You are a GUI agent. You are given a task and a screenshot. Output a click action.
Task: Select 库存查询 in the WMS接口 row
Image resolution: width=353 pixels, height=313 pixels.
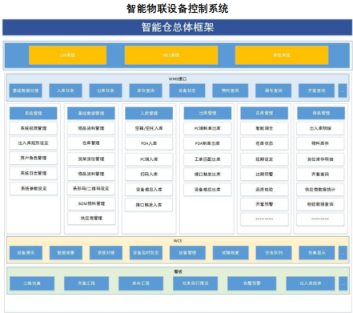click(146, 90)
